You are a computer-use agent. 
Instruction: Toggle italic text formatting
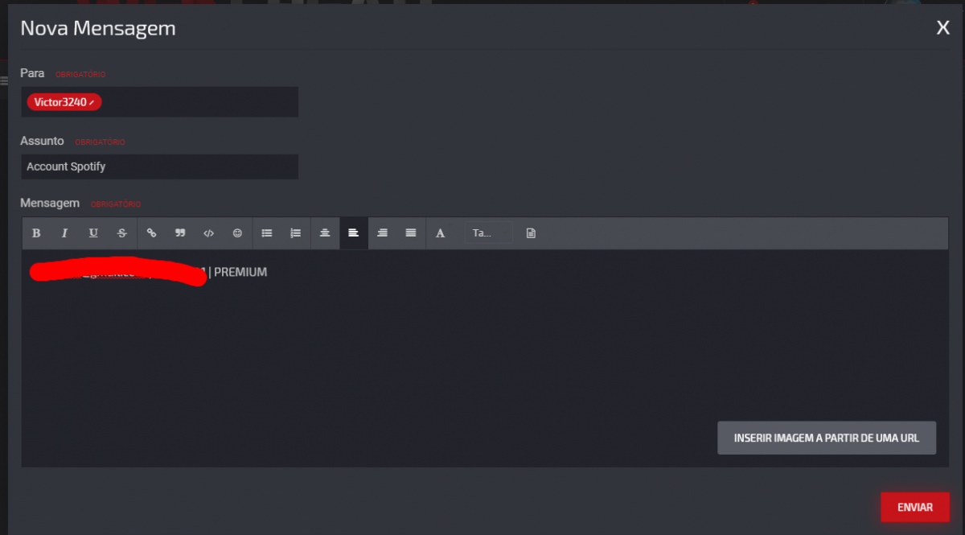pyautogui.click(x=64, y=233)
